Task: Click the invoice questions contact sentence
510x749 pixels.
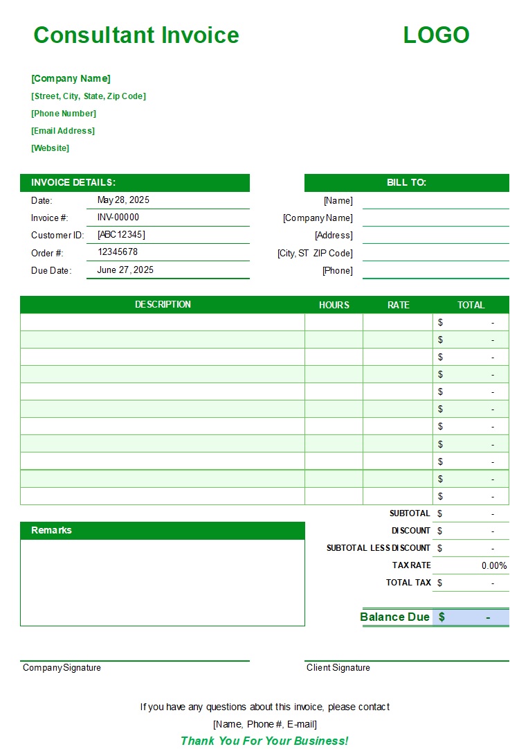Action: point(265,707)
